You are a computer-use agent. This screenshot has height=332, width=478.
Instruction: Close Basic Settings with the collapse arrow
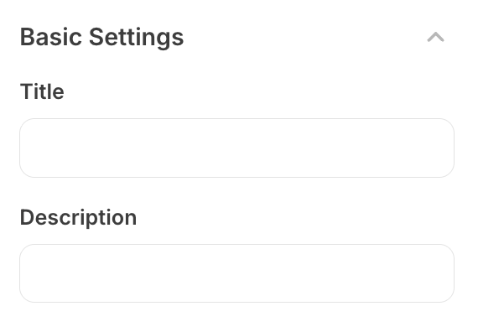pos(435,37)
